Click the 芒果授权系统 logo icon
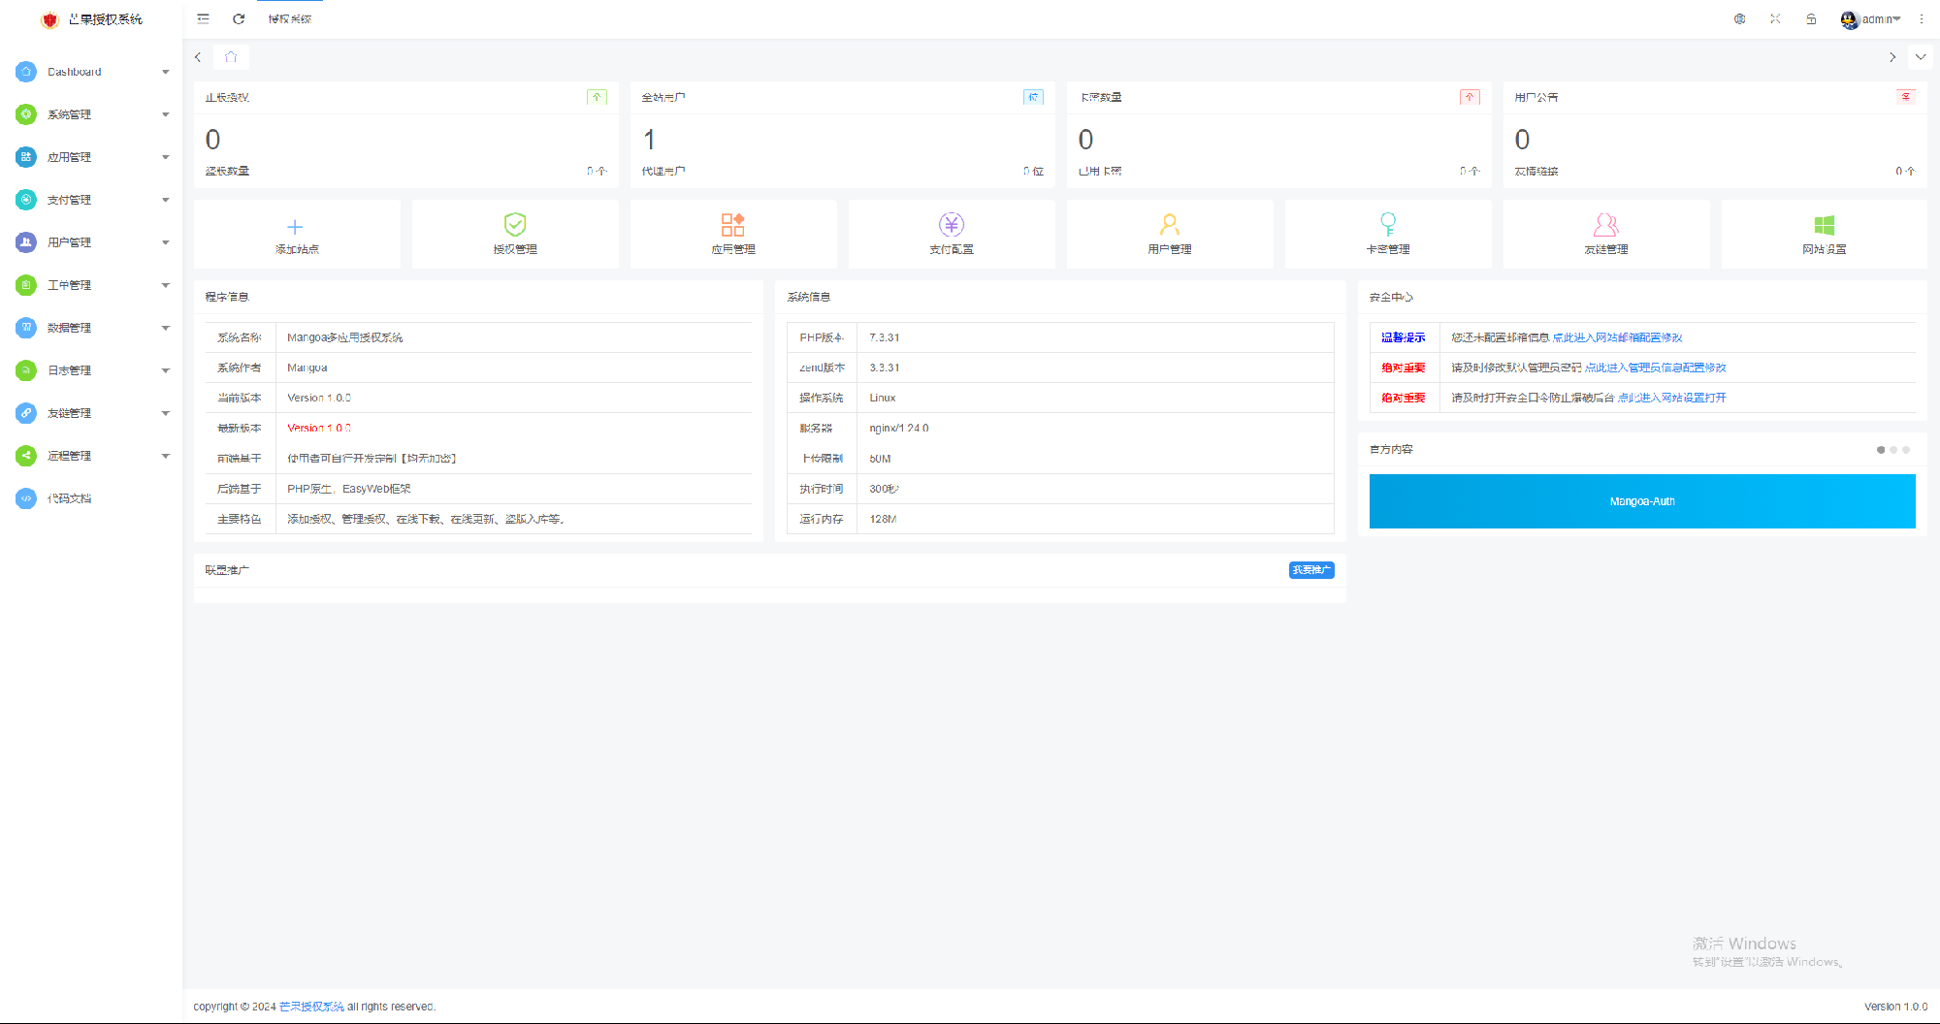This screenshot has height=1024, width=1940. (50, 19)
